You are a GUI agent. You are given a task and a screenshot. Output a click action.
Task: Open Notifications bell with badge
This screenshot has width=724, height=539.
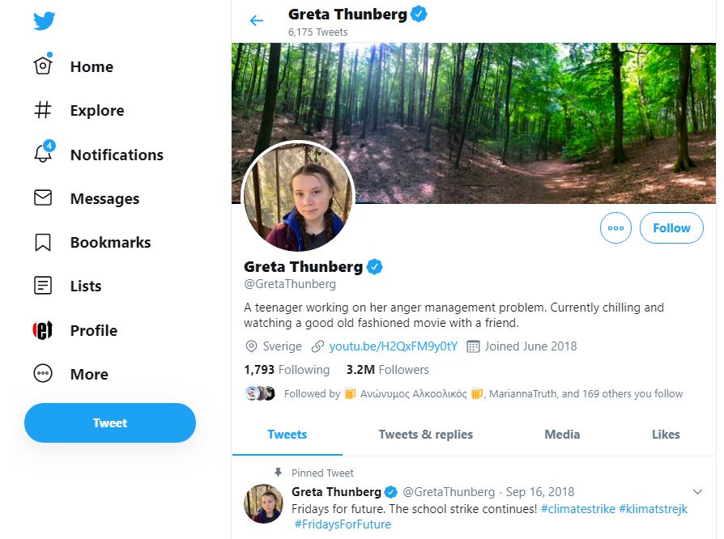(x=44, y=151)
